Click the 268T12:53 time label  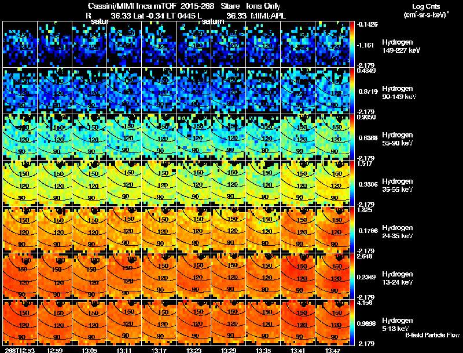(20, 351)
